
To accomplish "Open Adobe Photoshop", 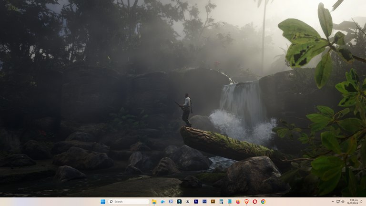I will [204, 202].
